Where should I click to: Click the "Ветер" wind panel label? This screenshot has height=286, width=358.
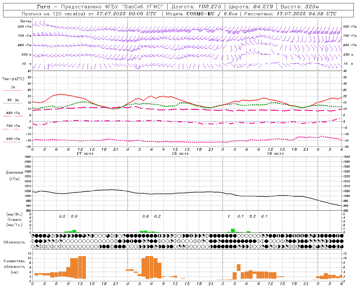tap(26, 21)
